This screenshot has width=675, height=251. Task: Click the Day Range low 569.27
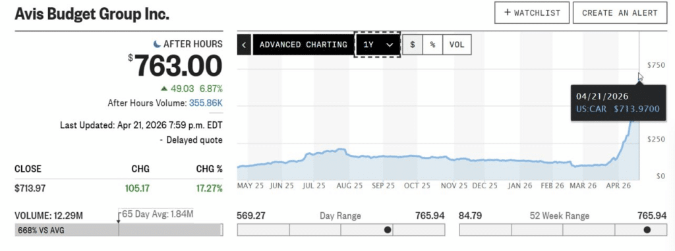[251, 215]
